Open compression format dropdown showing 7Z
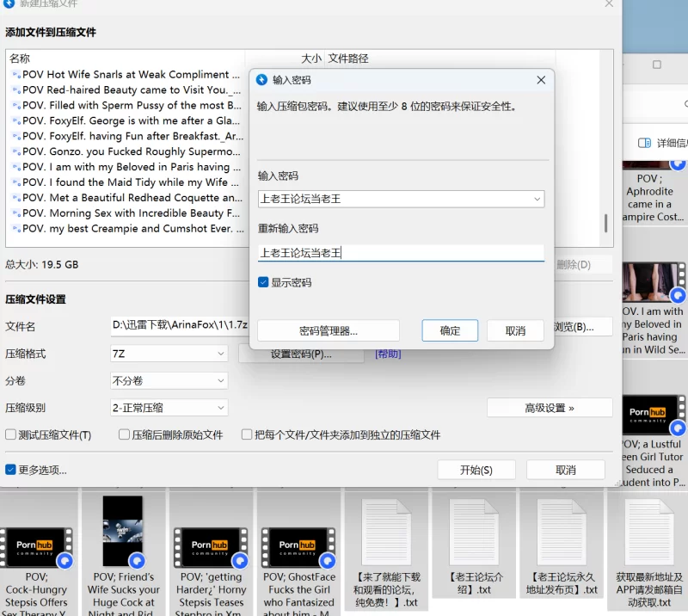The width and height of the screenshot is (688, 616). (169, 354)
